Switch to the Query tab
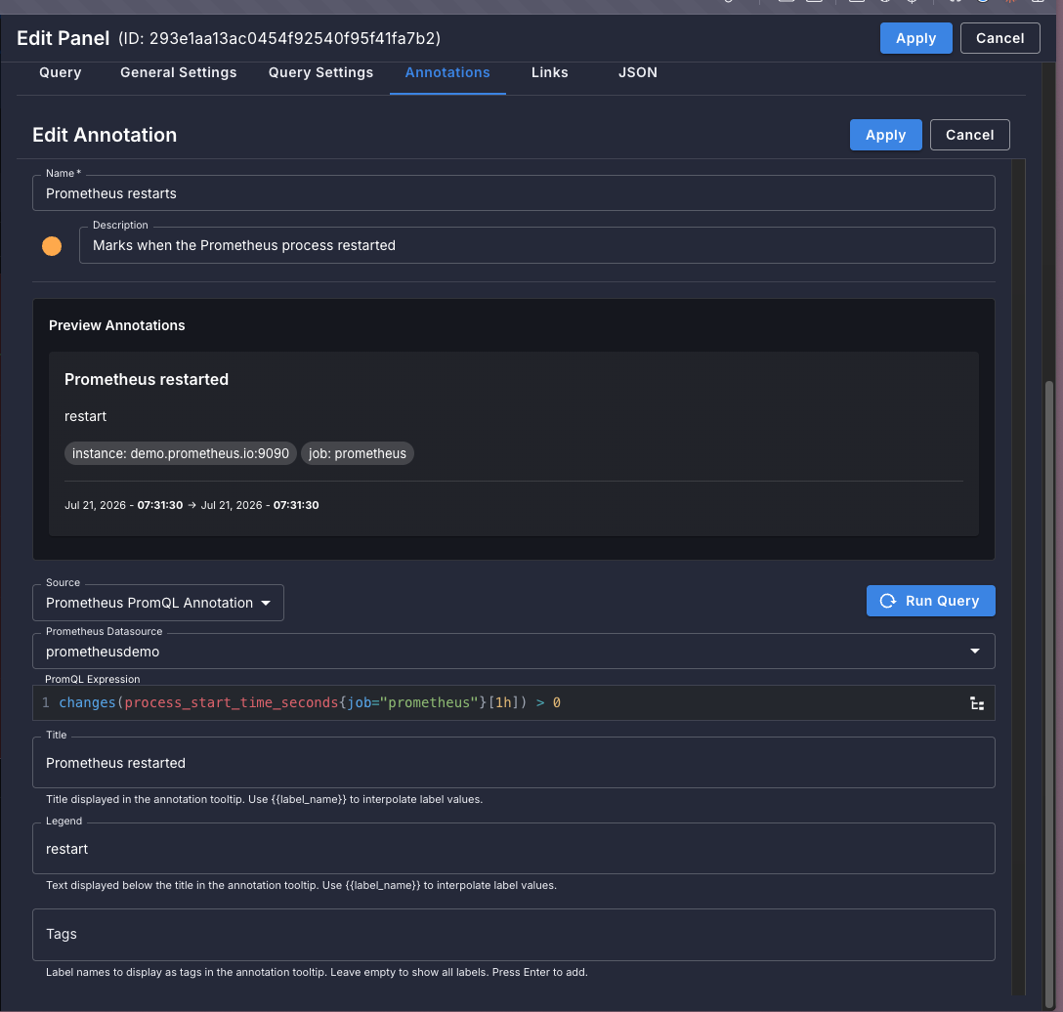The image size is (1063, 1012). pyautogui.click(x=61, y=72)
